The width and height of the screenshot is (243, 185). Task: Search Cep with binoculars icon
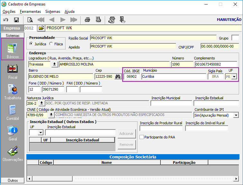[118, 76]
